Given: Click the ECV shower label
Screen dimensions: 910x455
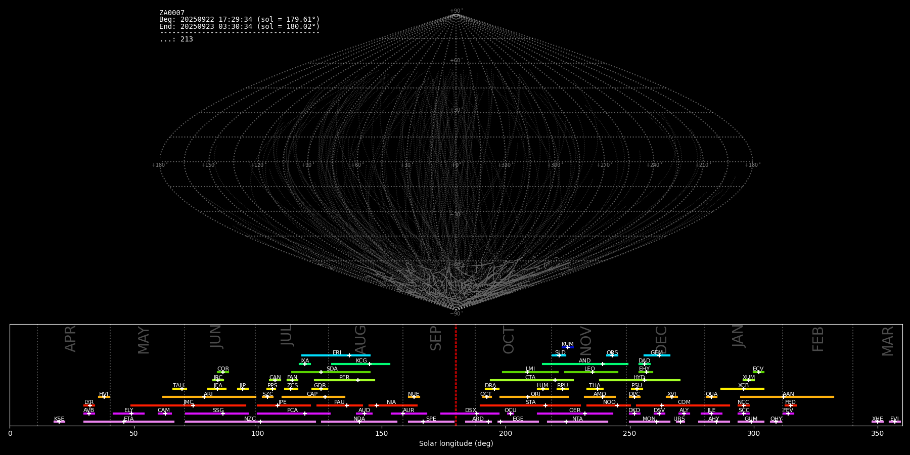Looking at the screenshot, I should click(758, 369).
